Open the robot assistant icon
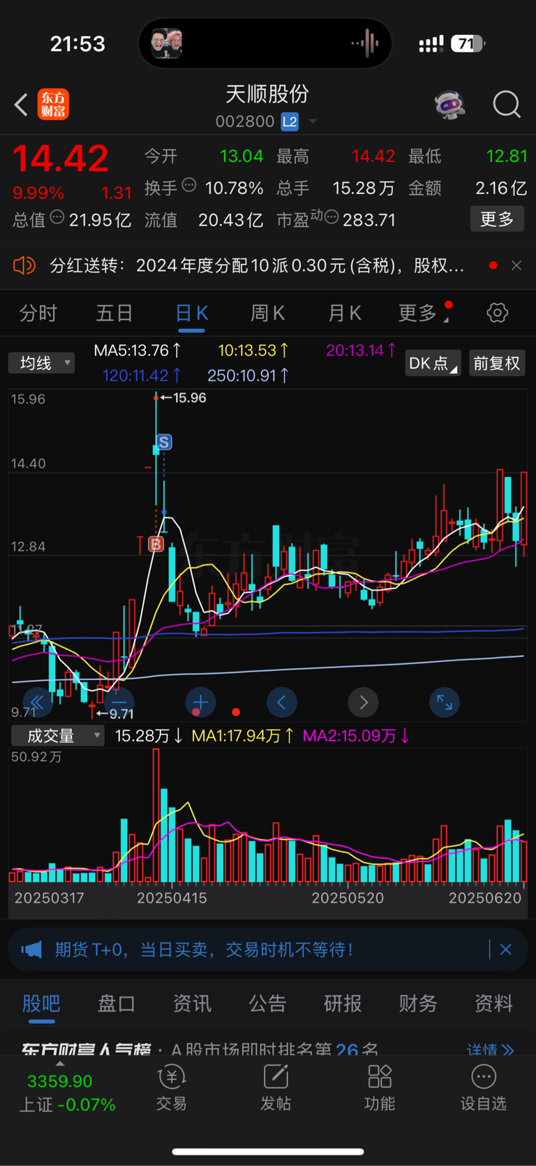The image size is (536, 1166). (450, 105)
